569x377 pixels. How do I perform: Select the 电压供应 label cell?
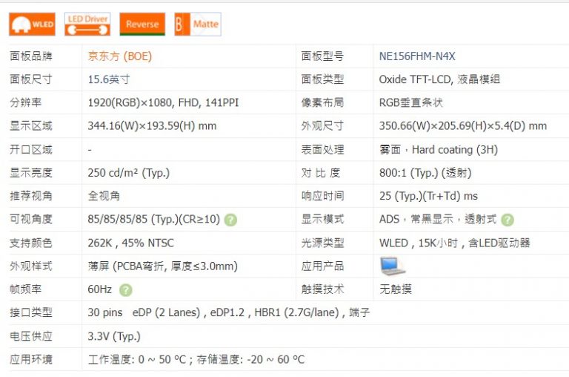pos(31,336)
